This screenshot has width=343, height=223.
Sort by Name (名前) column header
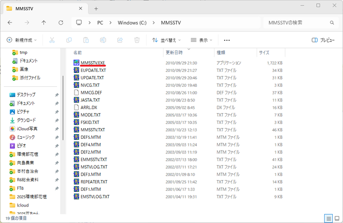[x=78, y=53]
